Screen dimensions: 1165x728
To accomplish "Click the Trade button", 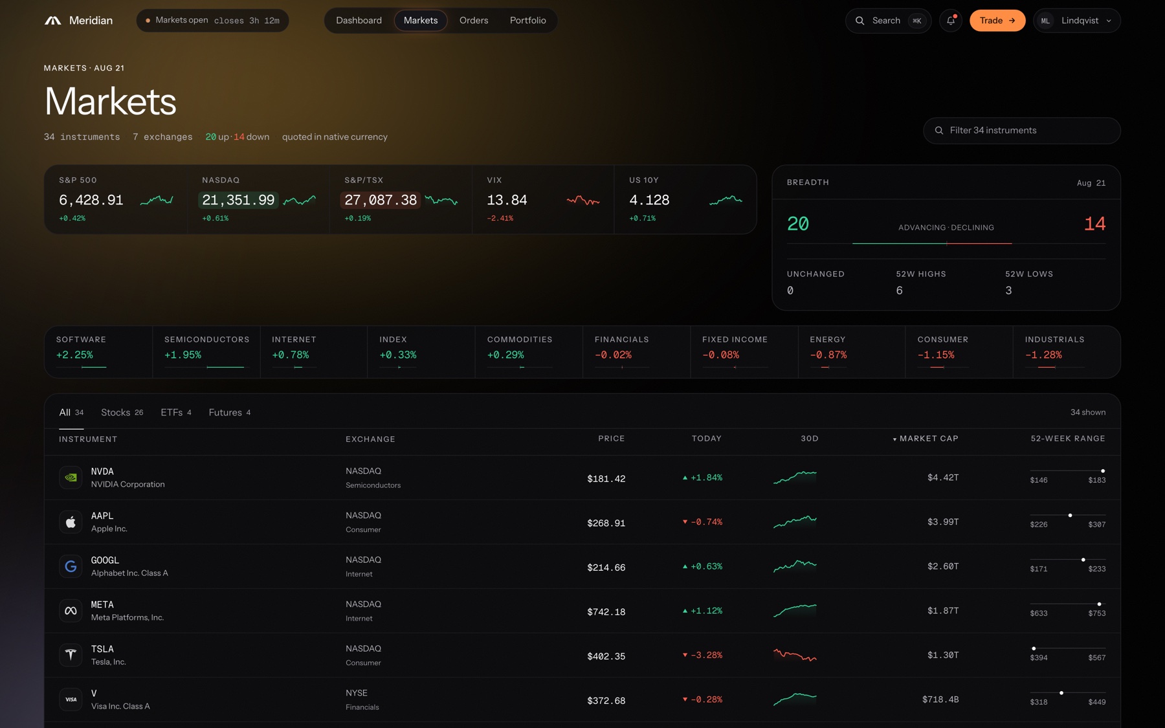I will (997, 21).
